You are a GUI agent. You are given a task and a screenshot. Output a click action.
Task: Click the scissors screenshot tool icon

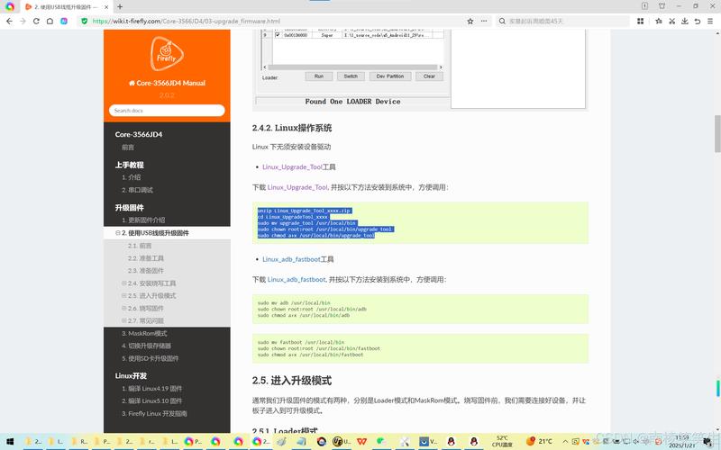(x=671, y=21)
